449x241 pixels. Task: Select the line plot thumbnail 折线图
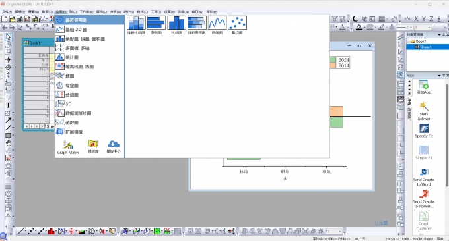[217, 25]
